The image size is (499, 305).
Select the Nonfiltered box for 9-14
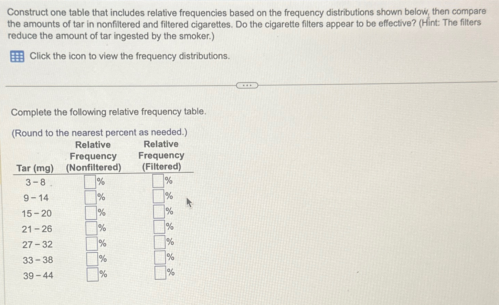pos(90,197)
